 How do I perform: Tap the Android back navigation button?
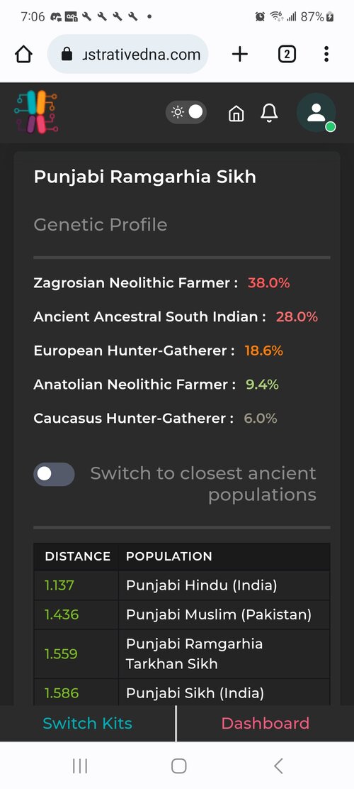tap(279, 766)
